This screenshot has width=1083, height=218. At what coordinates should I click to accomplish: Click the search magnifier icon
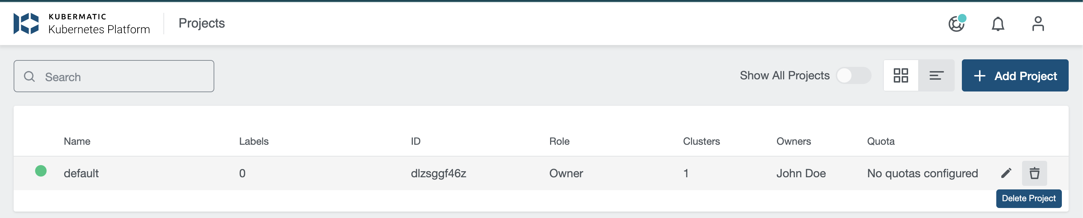[x=29, y=76]
